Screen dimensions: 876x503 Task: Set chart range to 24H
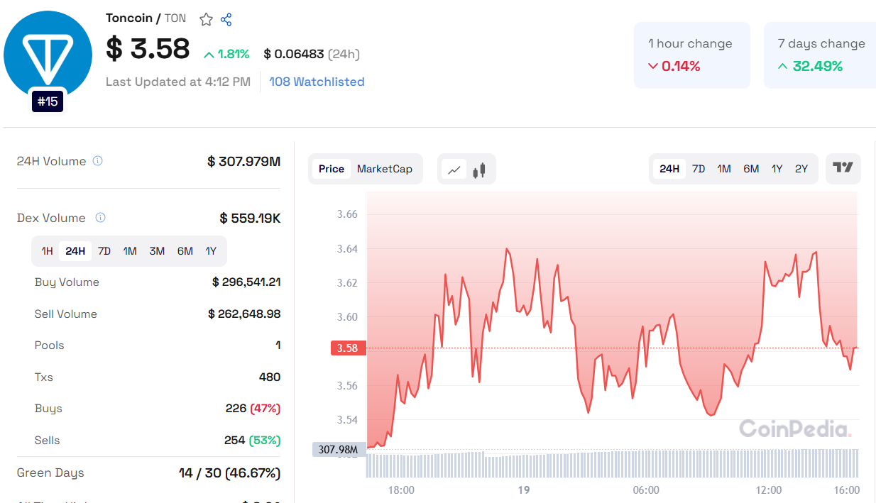[x=669, y=169]
